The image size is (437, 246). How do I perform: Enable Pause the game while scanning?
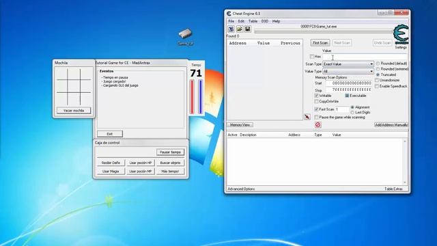coord(316,117)
